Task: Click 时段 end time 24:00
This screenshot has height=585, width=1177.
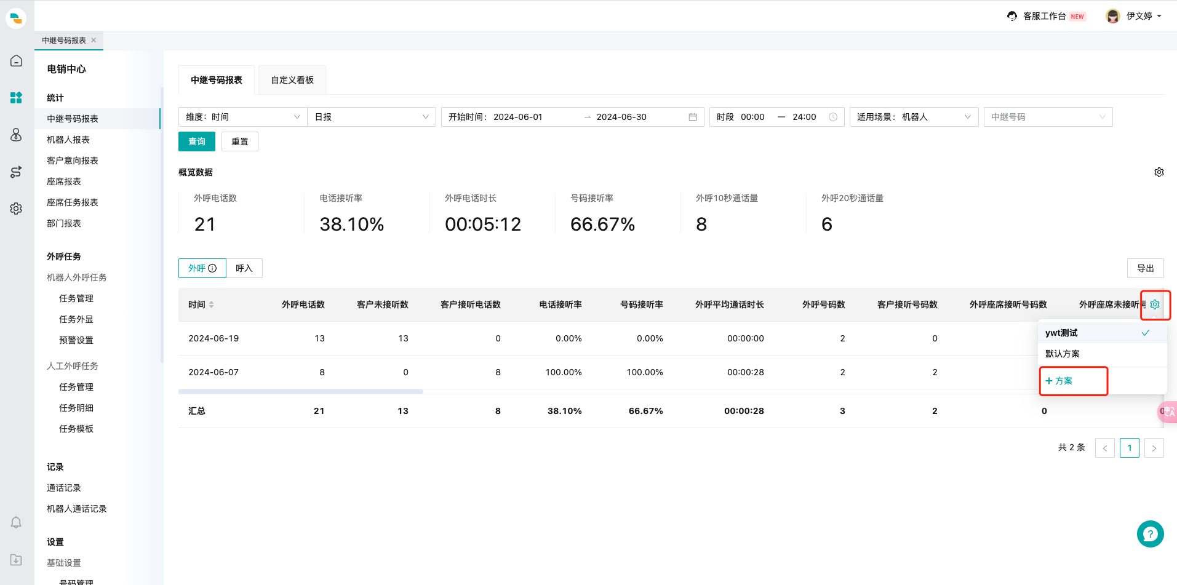Action: 804,117
